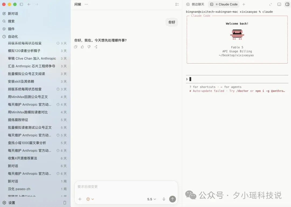Switch to the 侧边聊天 tab
Viewport: 291px width, 207px height.
[x=195, y=4]
